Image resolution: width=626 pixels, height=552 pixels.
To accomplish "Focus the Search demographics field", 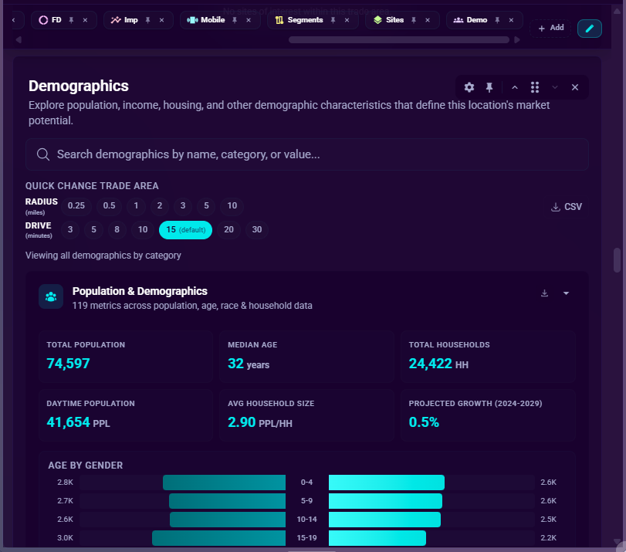I will click(x=307, y=154).
